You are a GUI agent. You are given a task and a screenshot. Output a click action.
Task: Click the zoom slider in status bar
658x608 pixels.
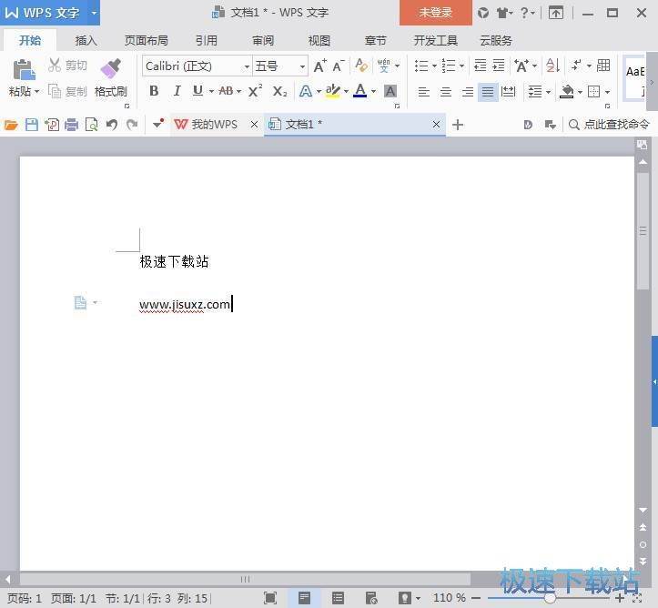coord(550,598)
